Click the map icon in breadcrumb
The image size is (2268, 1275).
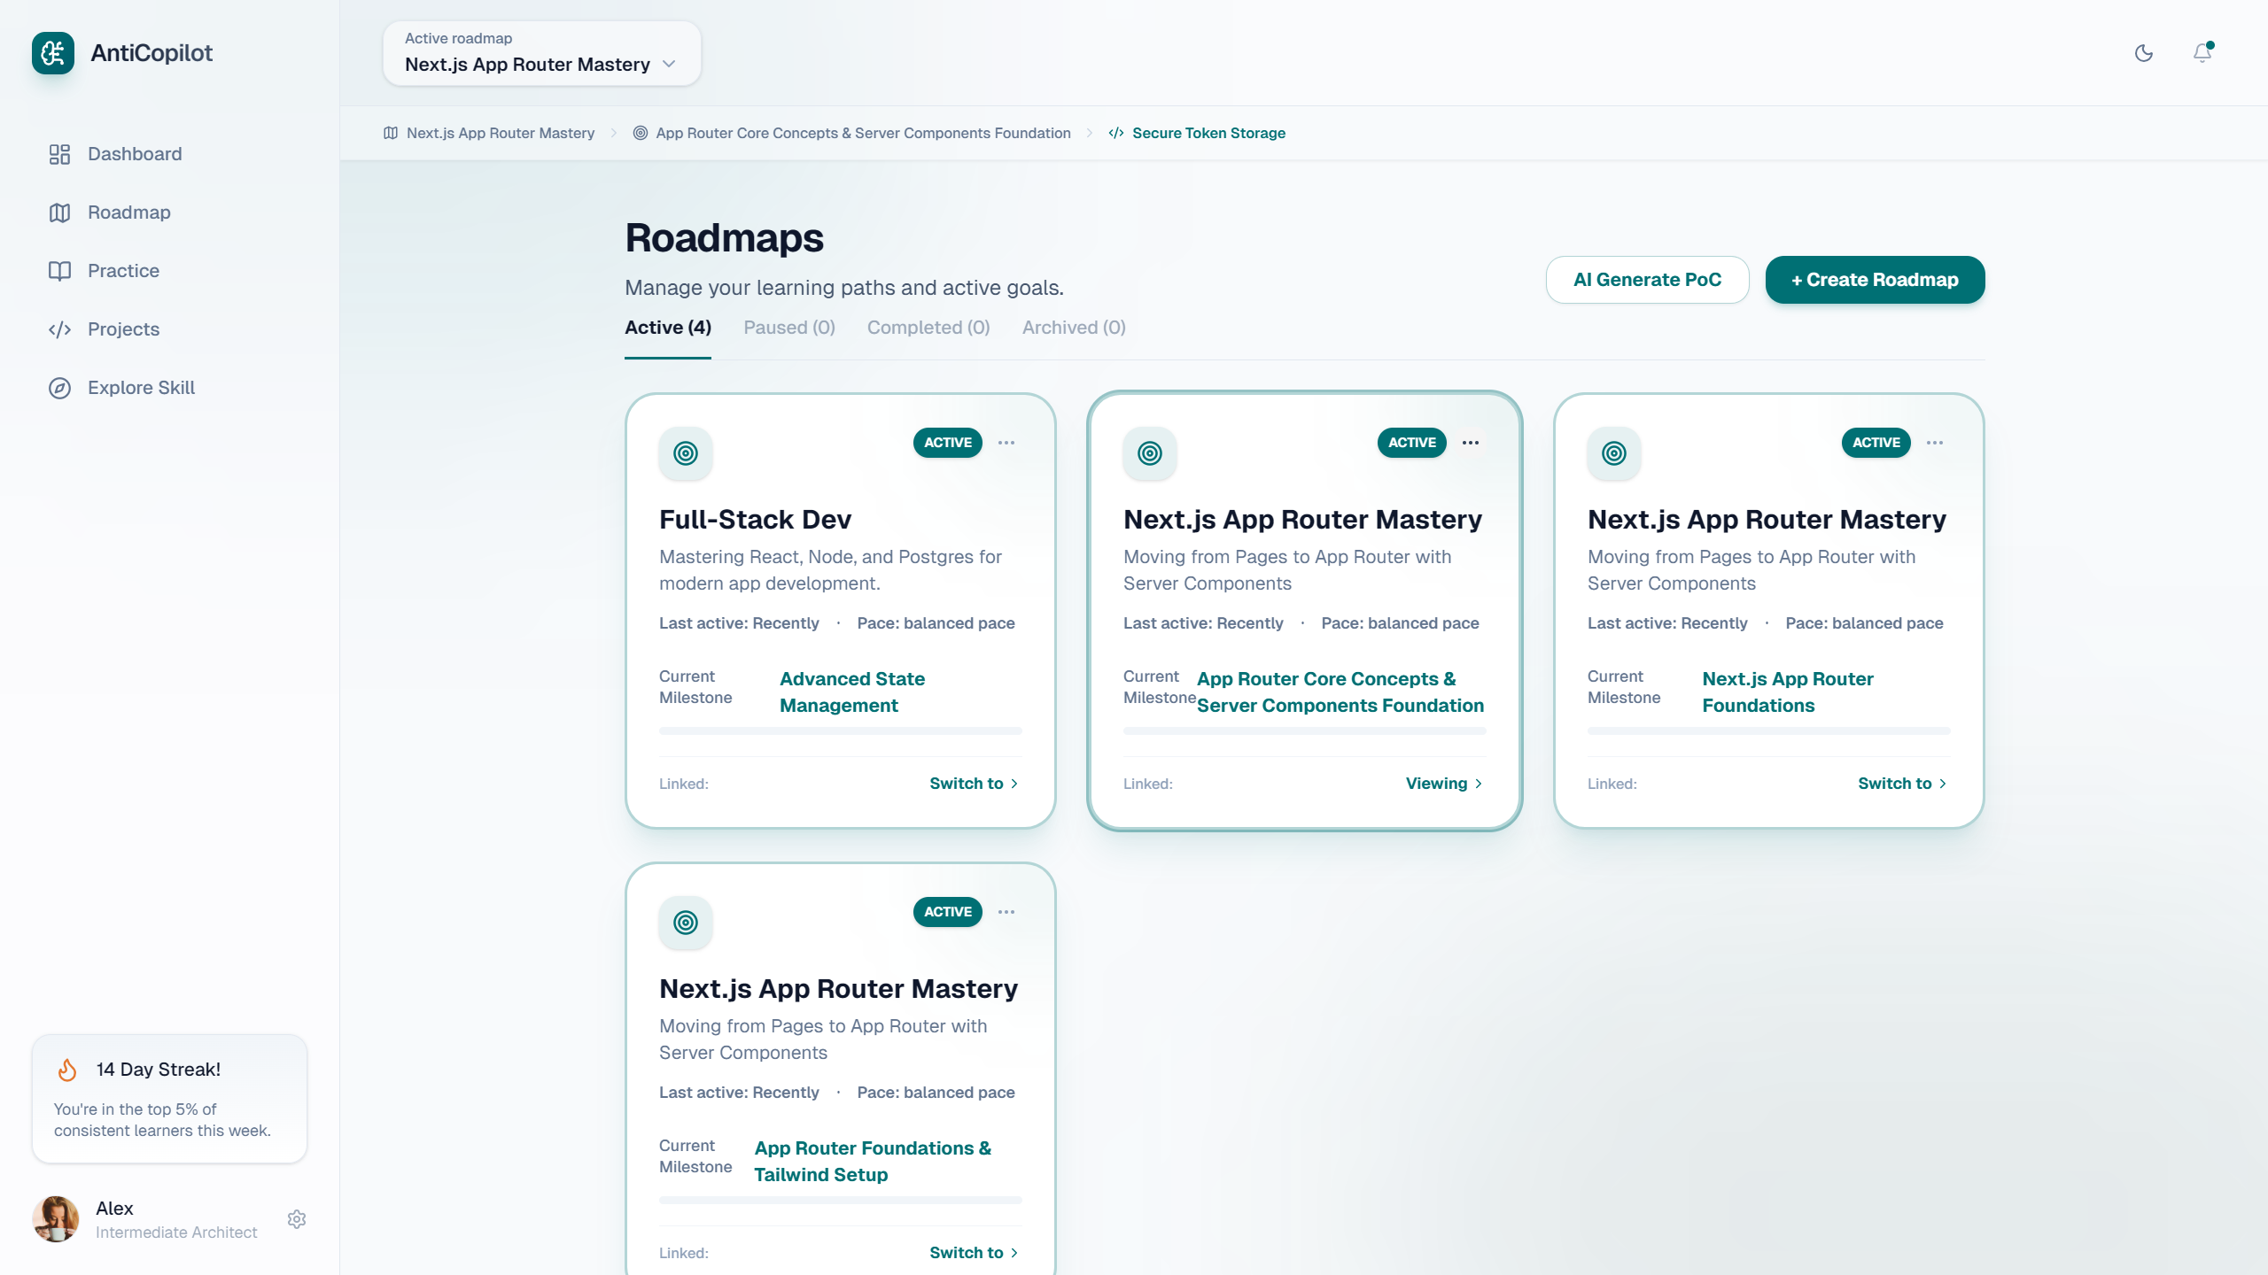tap(391, 133)
